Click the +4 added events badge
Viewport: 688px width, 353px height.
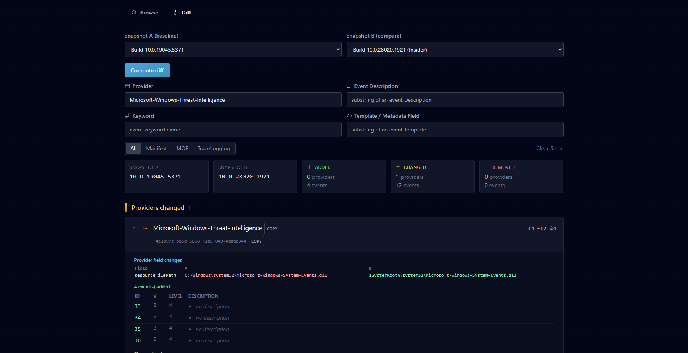pos(531,229)
